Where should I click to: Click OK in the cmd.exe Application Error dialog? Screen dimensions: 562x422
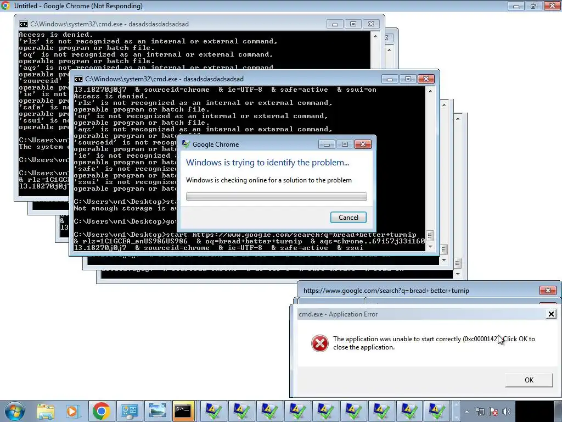(x=529, y=380)
